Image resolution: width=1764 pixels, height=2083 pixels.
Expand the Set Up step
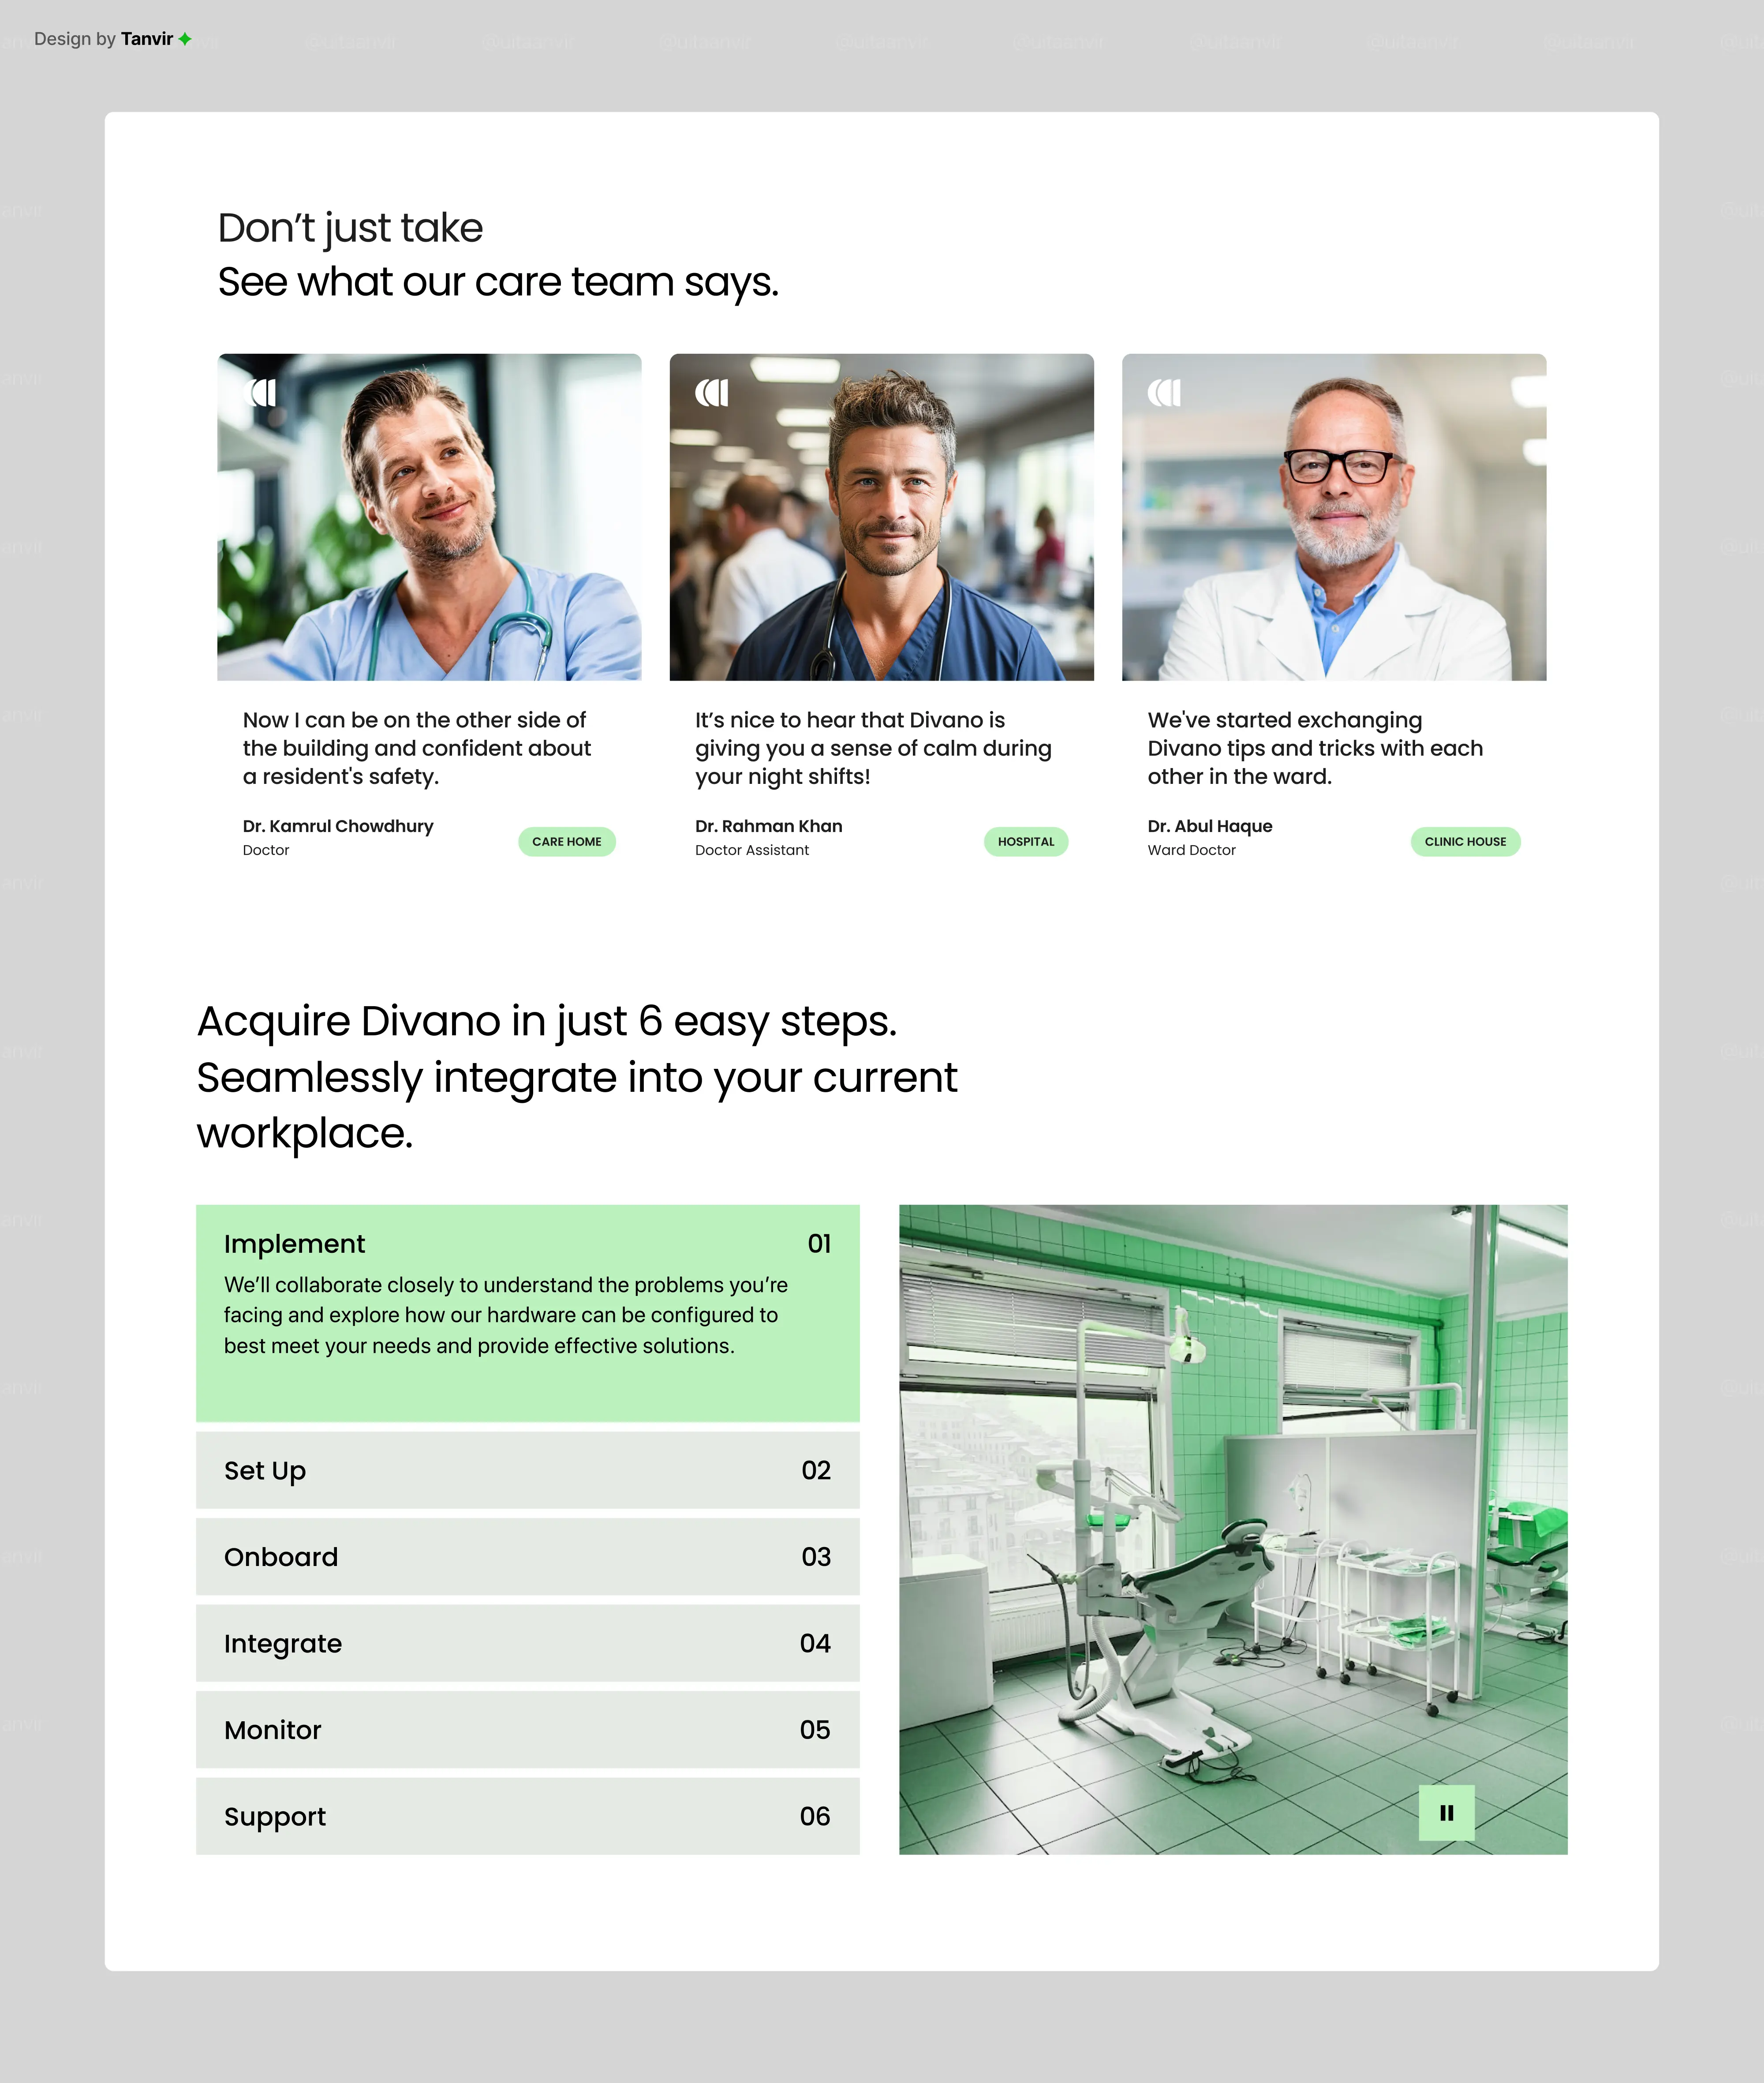527,1471
